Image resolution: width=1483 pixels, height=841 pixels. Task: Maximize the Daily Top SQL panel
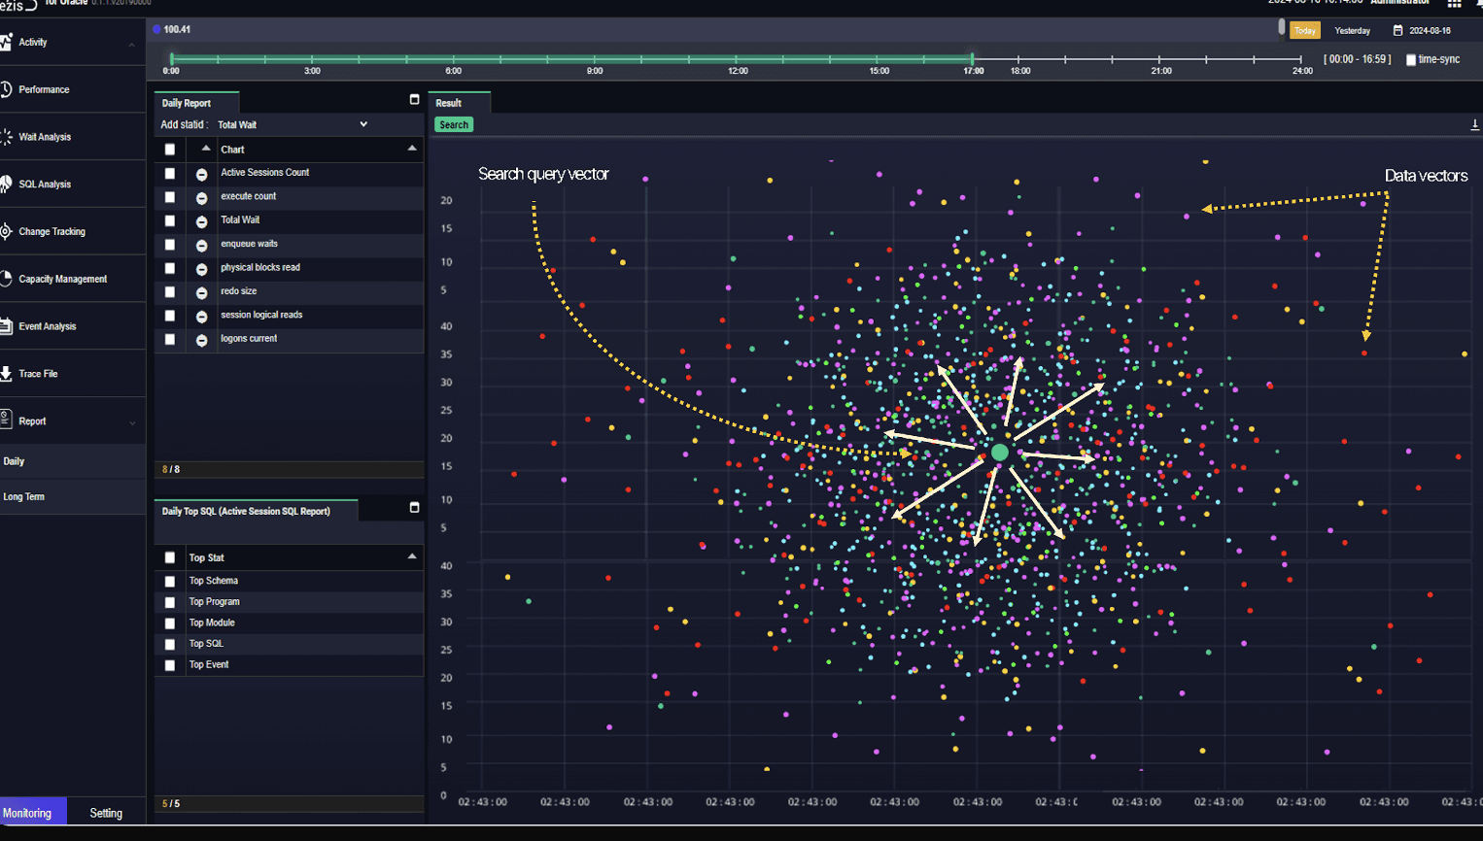[414, 507]
